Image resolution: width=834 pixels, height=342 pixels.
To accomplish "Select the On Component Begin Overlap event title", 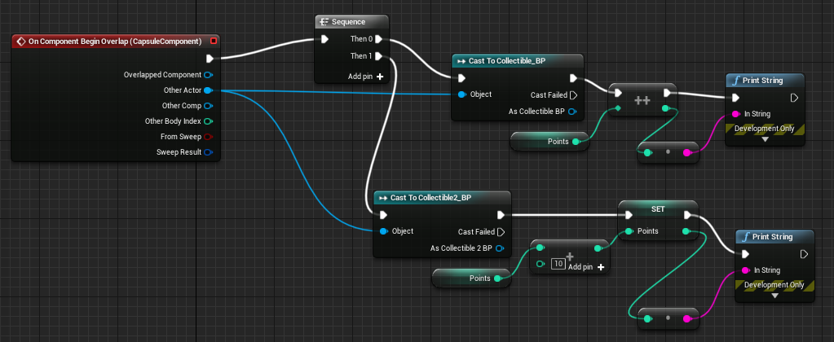I will click(109, 41).
